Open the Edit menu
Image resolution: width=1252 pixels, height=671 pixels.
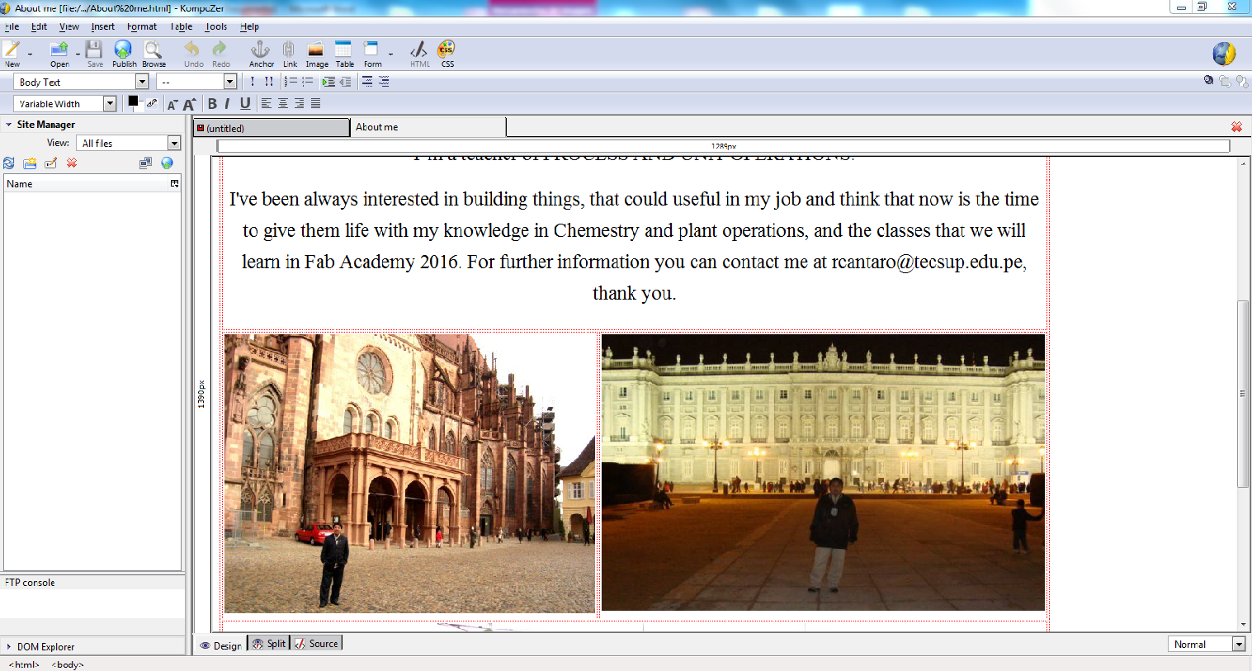[x=39, y=27]
